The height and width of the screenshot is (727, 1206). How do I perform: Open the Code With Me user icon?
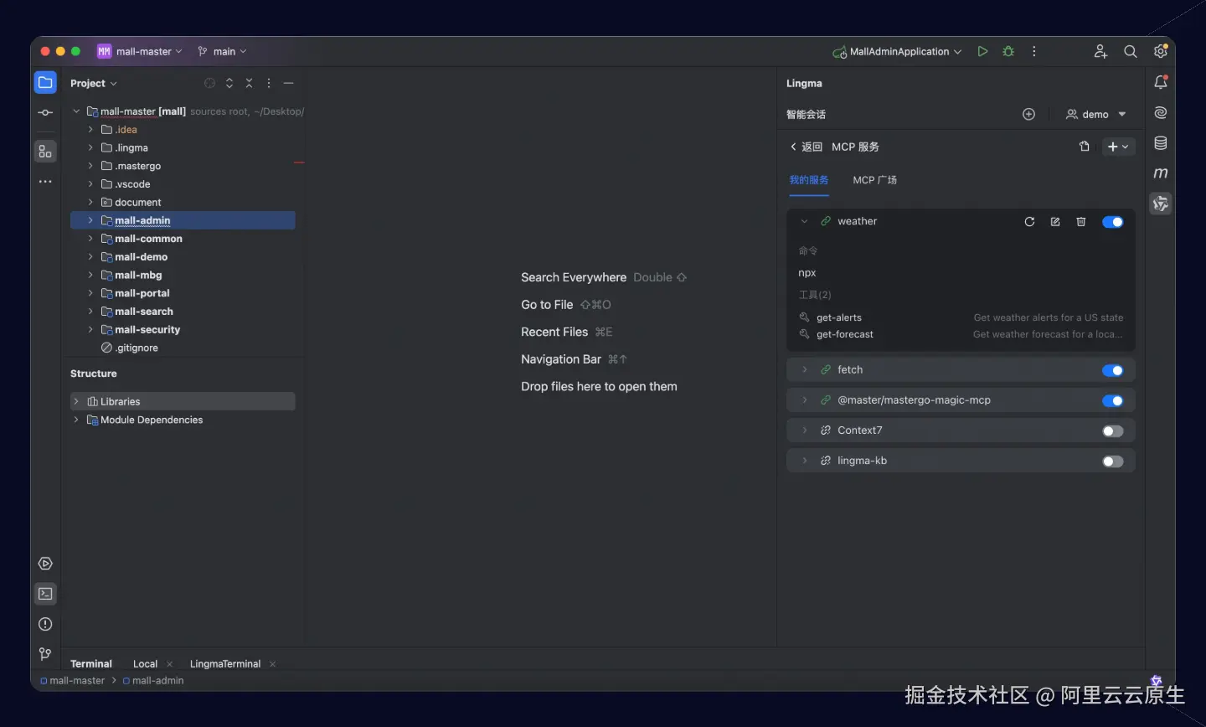click(1100, 51)
